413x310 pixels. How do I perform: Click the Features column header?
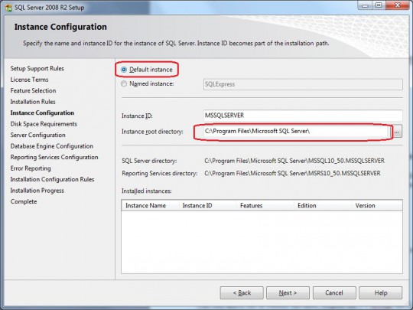coord(265,206)
